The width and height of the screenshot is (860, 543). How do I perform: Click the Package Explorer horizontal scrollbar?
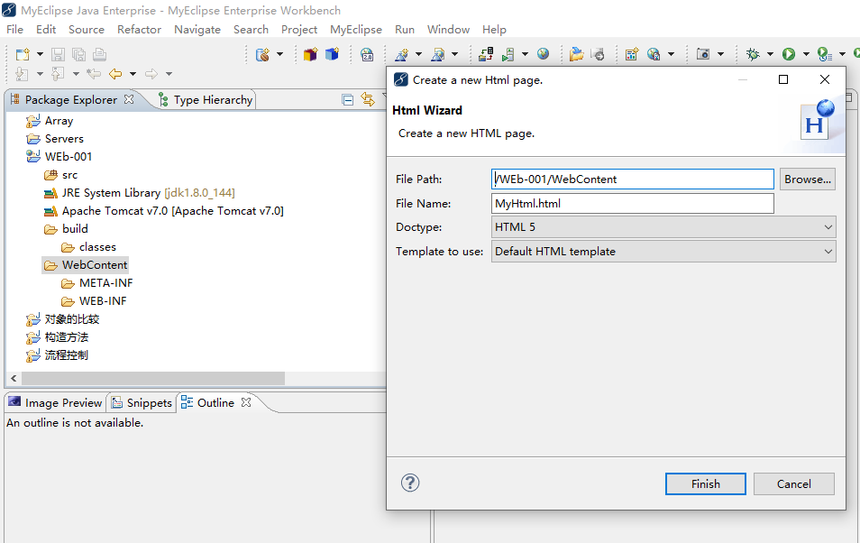(x=153, y=378)
